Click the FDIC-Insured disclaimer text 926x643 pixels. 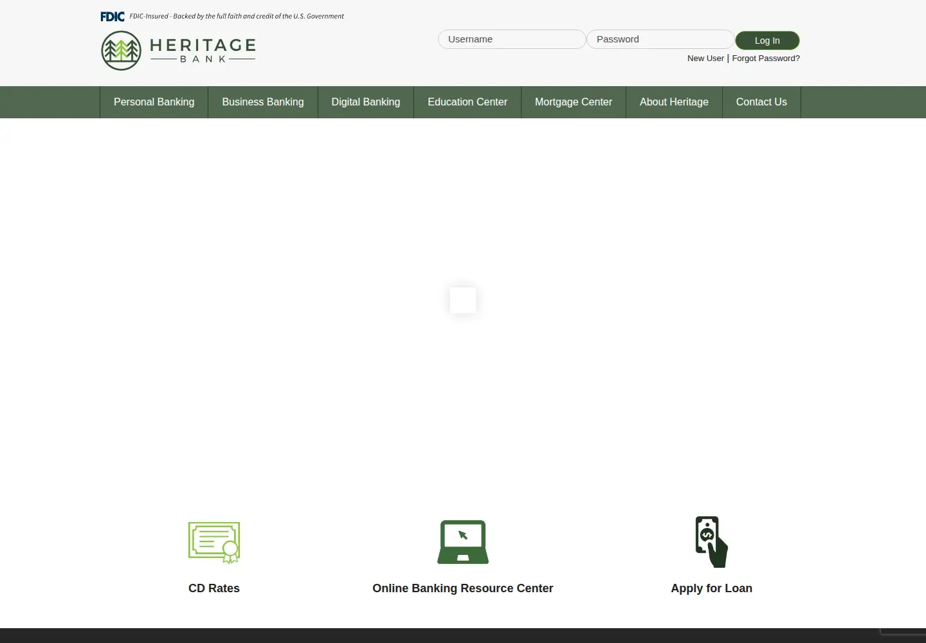(237, 17)
